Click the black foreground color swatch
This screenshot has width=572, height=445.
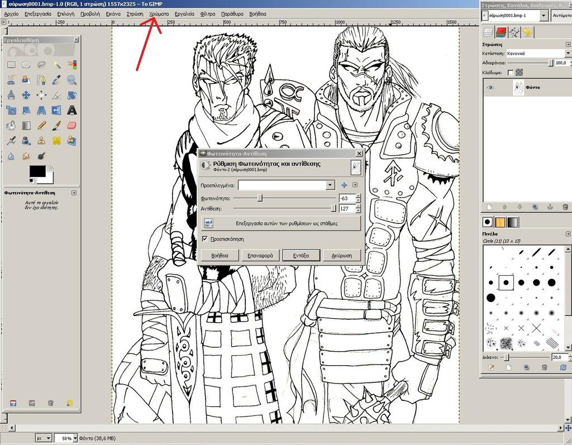click(x=37, y=171)
